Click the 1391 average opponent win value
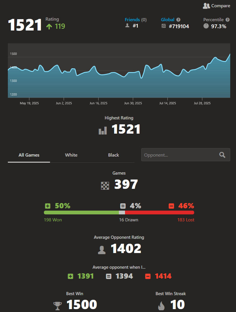This screenshot has width=236, height=312. tap(85, 276)
